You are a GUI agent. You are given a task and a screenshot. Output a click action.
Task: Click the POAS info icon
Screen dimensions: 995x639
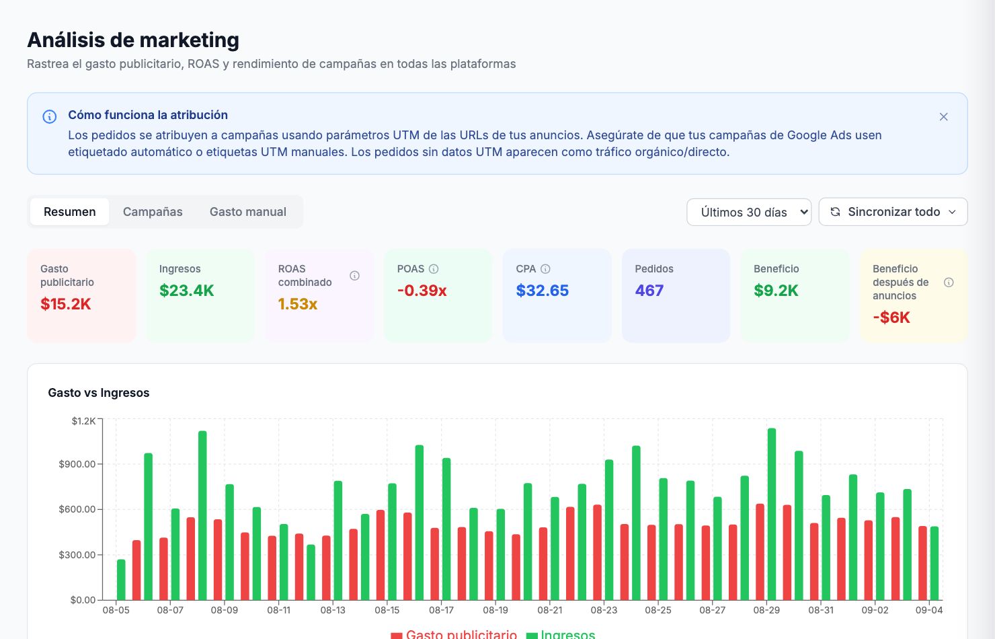click(x=434, y=269)
